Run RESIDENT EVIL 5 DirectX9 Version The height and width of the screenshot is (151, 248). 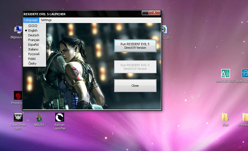tap(135, 46)
